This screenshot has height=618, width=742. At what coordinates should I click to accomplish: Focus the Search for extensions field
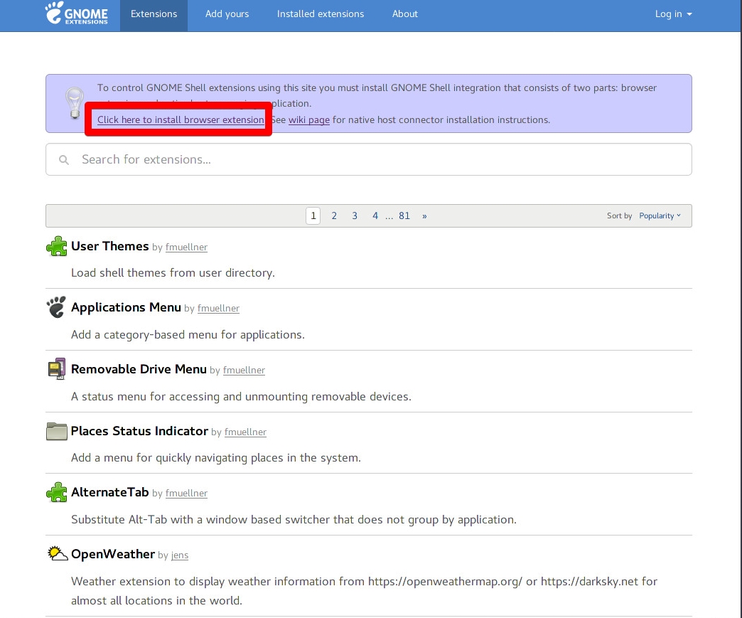pyautogui.click(x=369, y=159)
